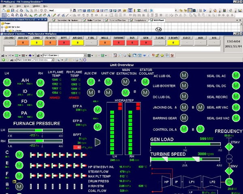The image size is (243, 194).
Task: Click the AC LUB OIL motor icon
Action: pos(183,76)
